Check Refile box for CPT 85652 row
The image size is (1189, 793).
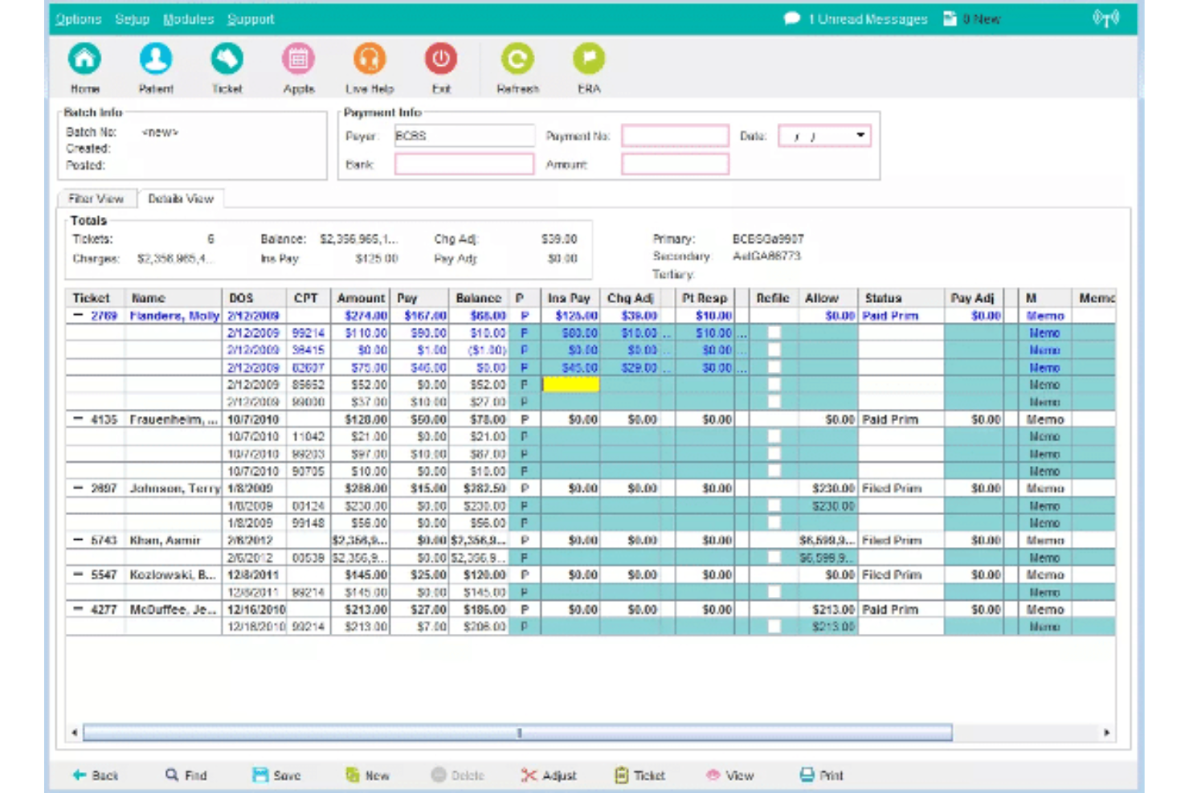(x=774, y=385)
